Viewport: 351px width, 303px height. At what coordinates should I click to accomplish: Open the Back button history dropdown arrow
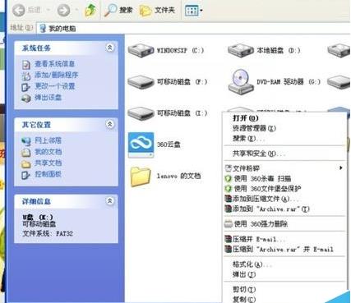48,11
